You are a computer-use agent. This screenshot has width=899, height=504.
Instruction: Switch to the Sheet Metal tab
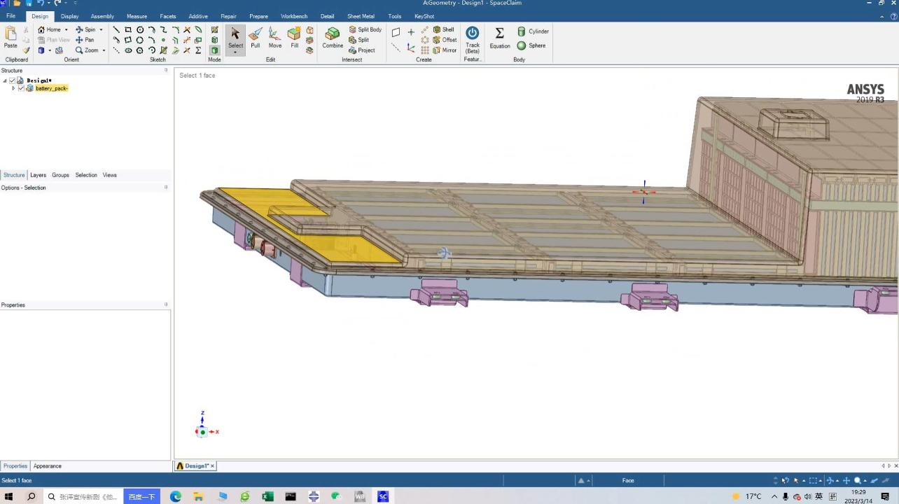pos(361,16)
